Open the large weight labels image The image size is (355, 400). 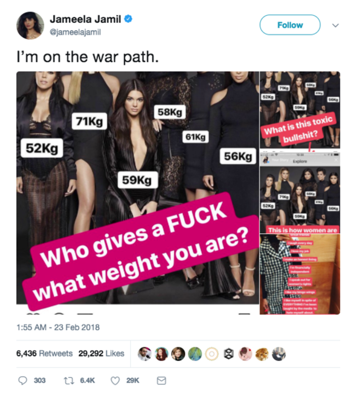(138, 188)
